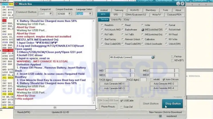Click the IMEI2 input field
Viewport: 213px width, 119px height.
pyautogui.click(x=162, y=70)
